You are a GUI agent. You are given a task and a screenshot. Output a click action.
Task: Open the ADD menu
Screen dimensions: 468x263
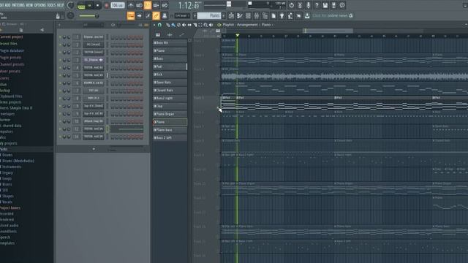coord(7,5)
